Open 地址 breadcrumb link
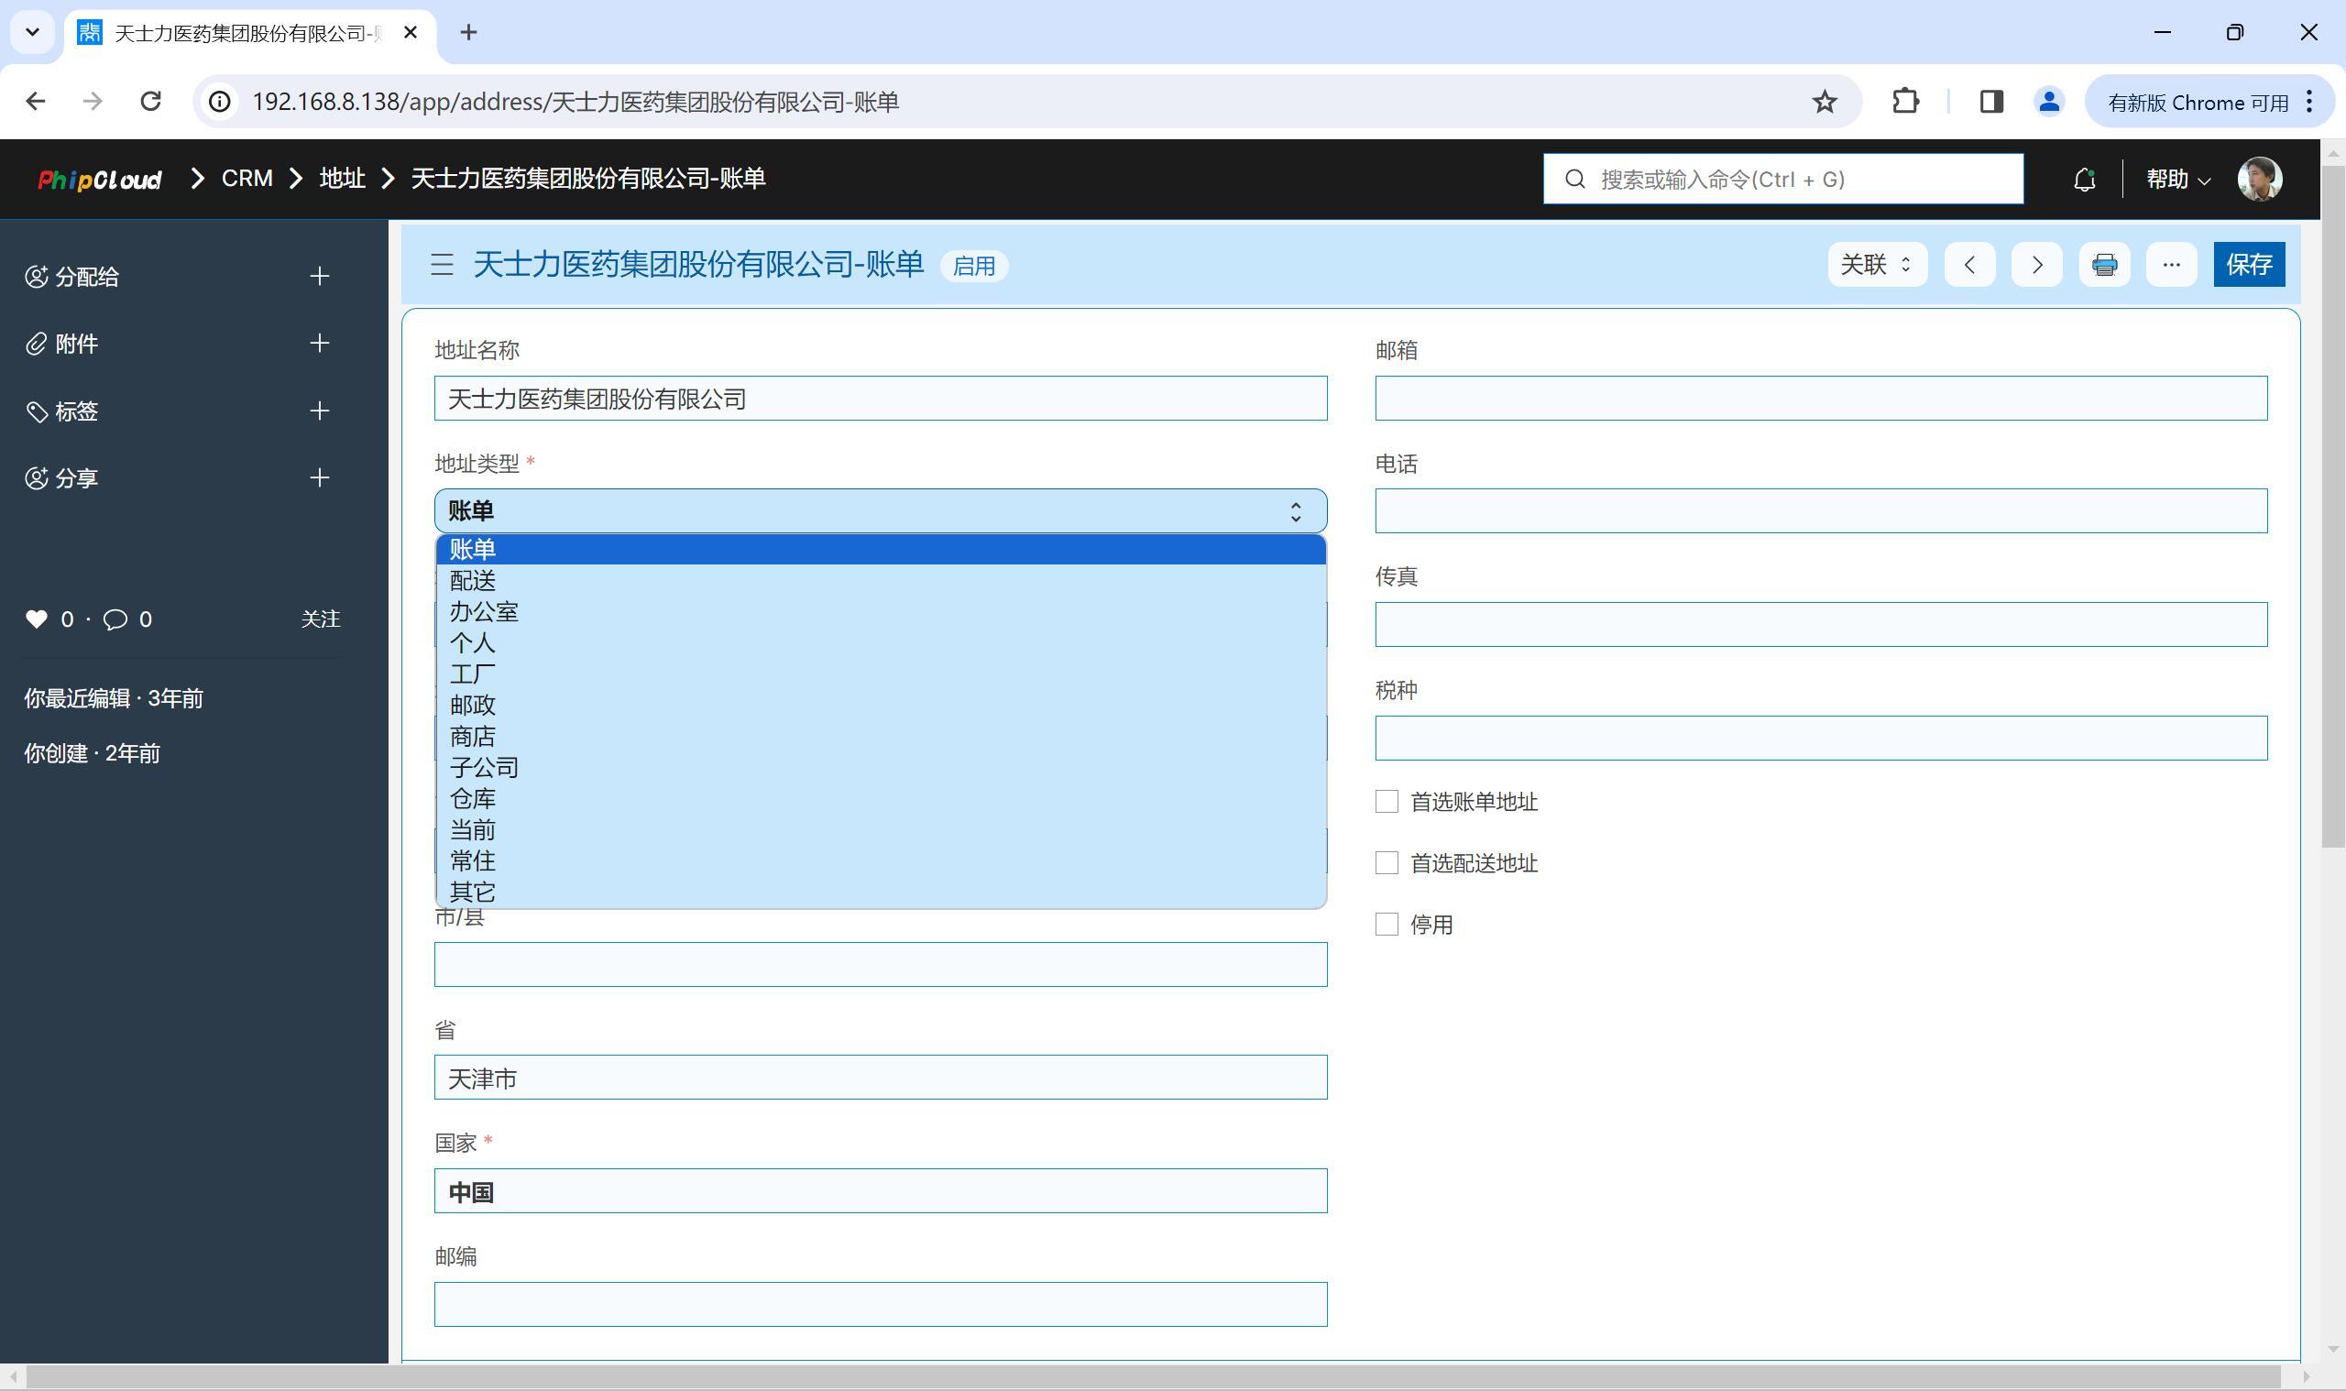2346x1391 pixels. (x=342, y=178)
